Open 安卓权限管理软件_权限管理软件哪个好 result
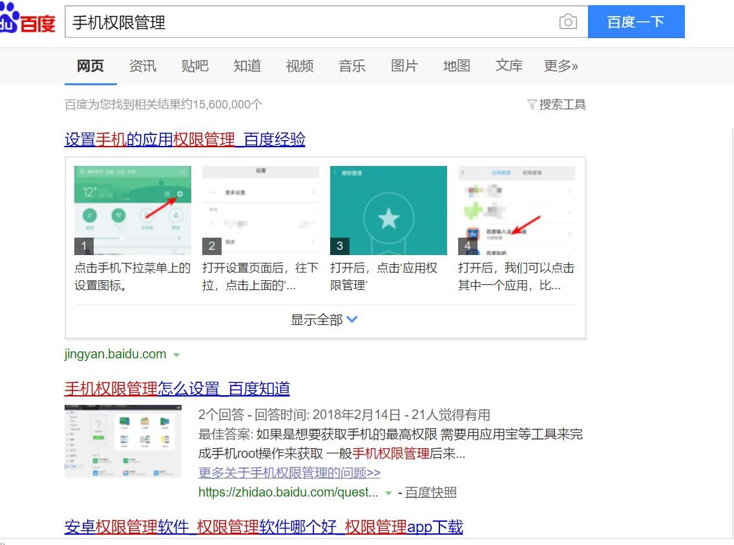This screenshot has height=545, width=734. [264, 527]
